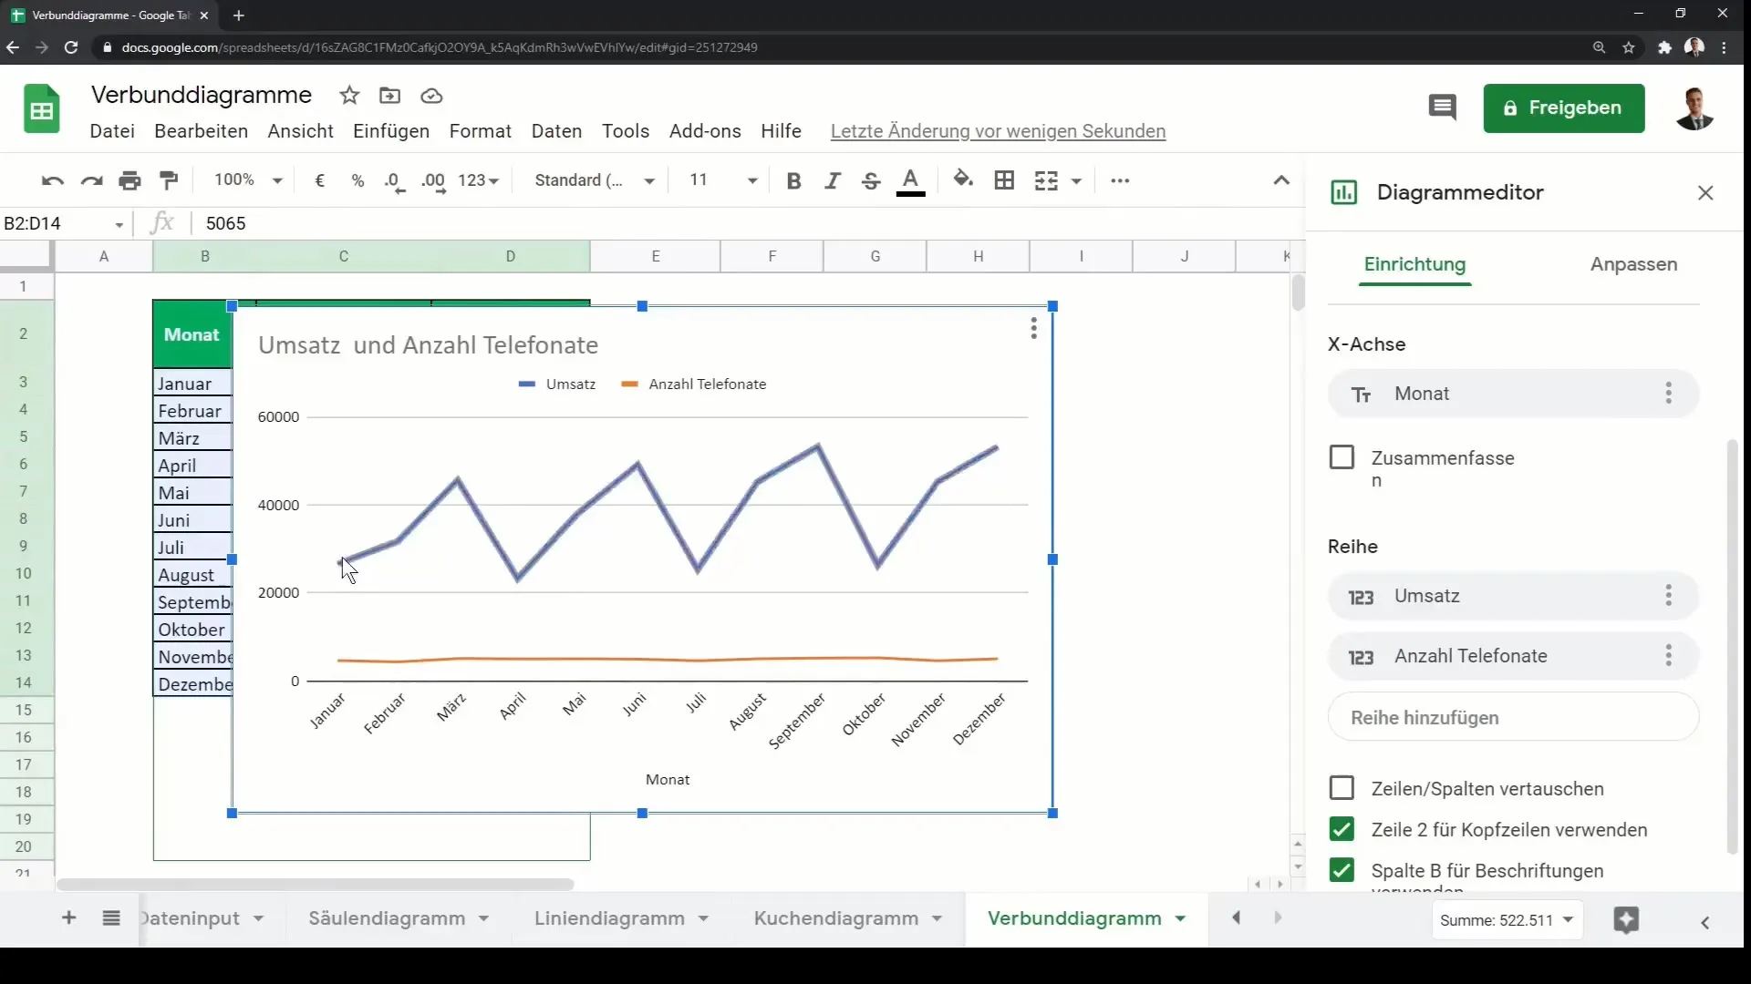Click the Redo arrow in toolbar
Viewport: 1751px width, 984px height.
(x=91, y=180)
